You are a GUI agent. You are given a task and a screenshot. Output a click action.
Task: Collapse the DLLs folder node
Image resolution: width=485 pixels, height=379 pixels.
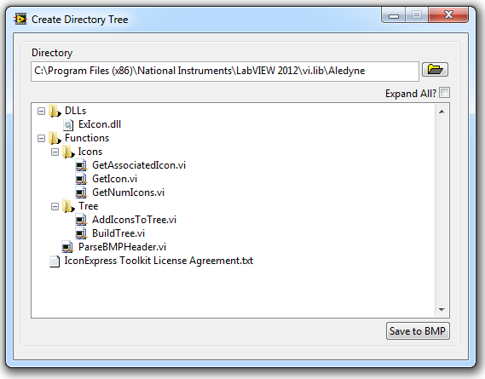(41, 111)
